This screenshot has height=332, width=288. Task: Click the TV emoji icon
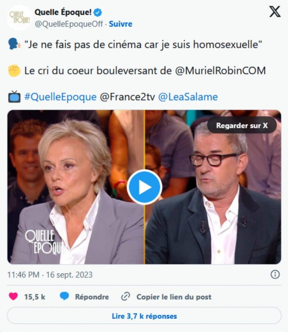pyautogui.click(x=14, y=97)
